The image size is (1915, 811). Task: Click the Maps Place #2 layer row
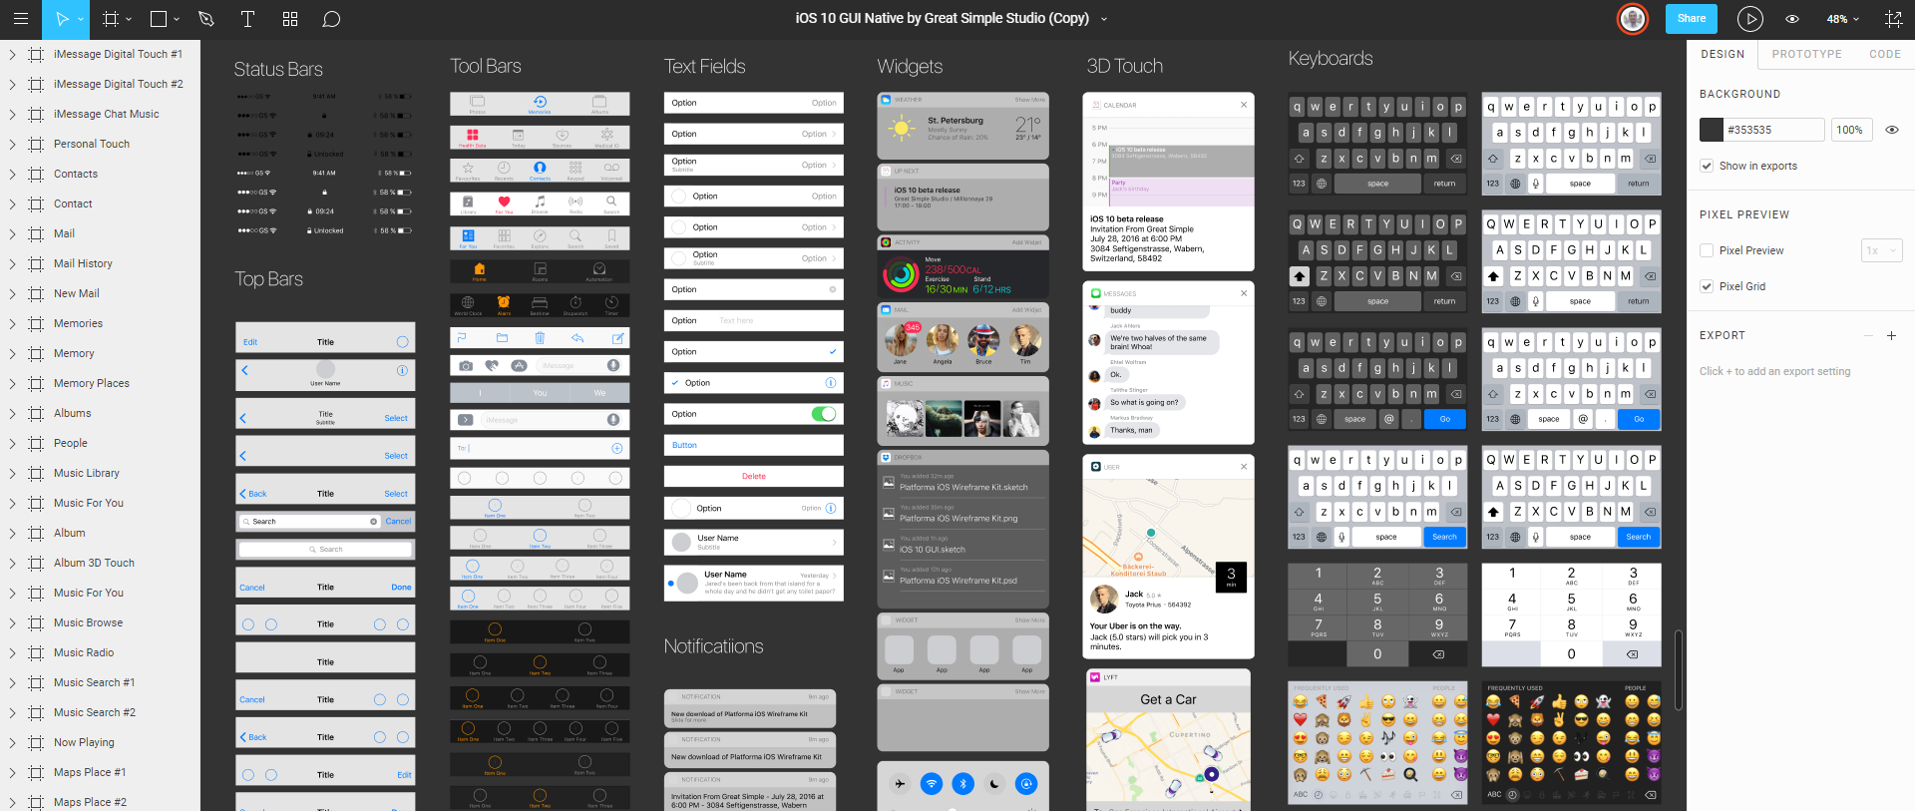click(x=100, y=800)
